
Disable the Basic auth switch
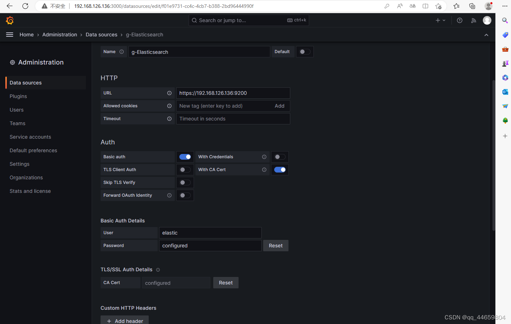(185, 157)
